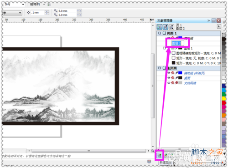
Task: Click the nudge distance input field
Action: (x=38, y=13)
